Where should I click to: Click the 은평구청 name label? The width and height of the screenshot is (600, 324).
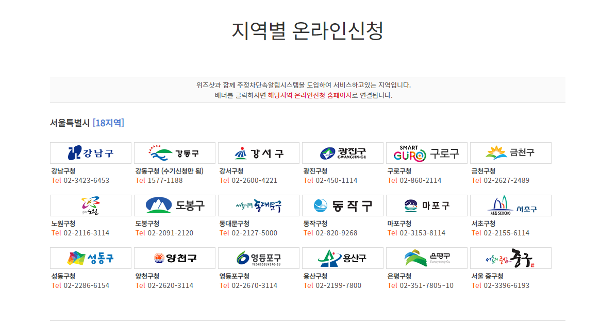click(x=399, y=276)
